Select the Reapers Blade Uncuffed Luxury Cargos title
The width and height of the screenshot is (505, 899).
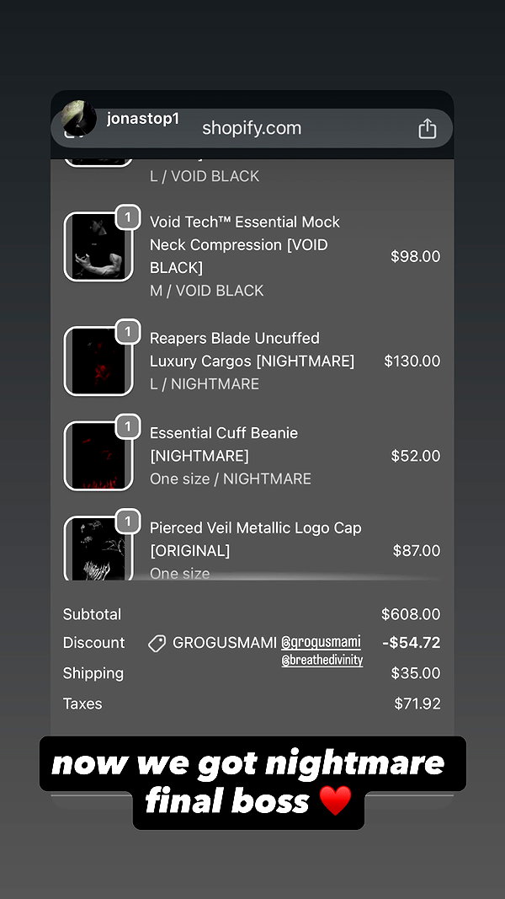pyautogui.click(x=252, y=350)
